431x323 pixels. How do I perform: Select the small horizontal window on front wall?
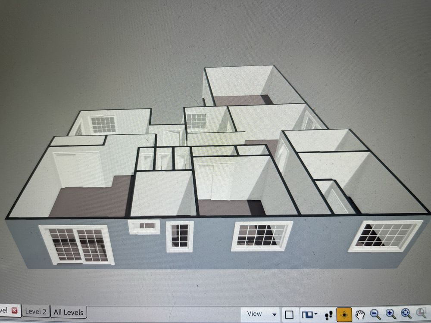pyautogui.click(x=144, y=226)
